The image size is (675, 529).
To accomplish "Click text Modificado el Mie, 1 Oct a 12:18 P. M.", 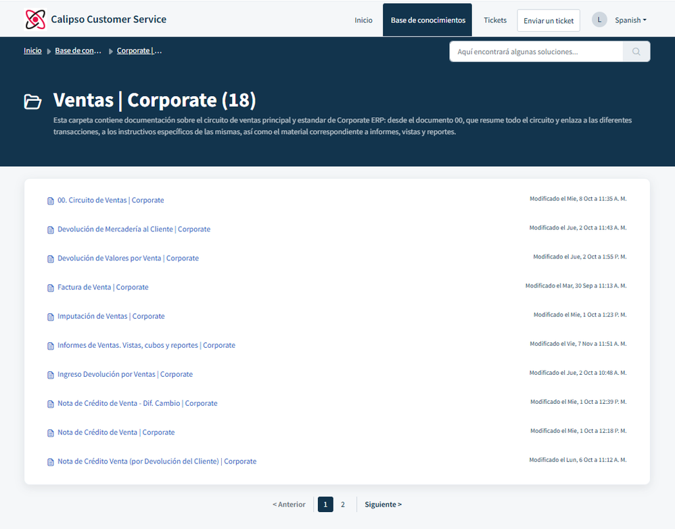I will click(578, 431).
